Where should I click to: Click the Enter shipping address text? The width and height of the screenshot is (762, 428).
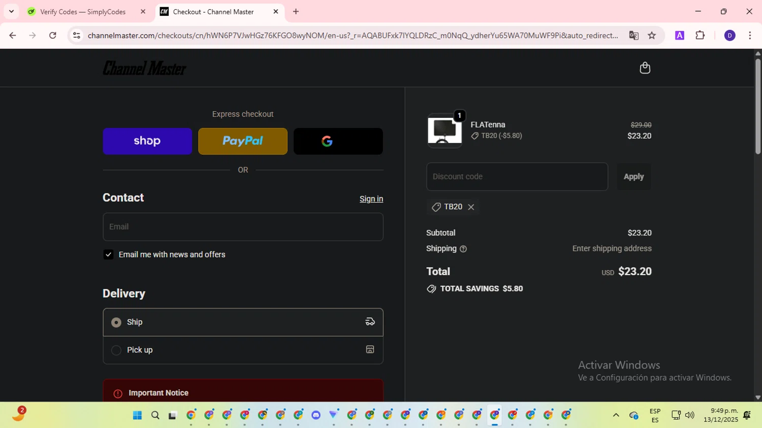[612, 249]
